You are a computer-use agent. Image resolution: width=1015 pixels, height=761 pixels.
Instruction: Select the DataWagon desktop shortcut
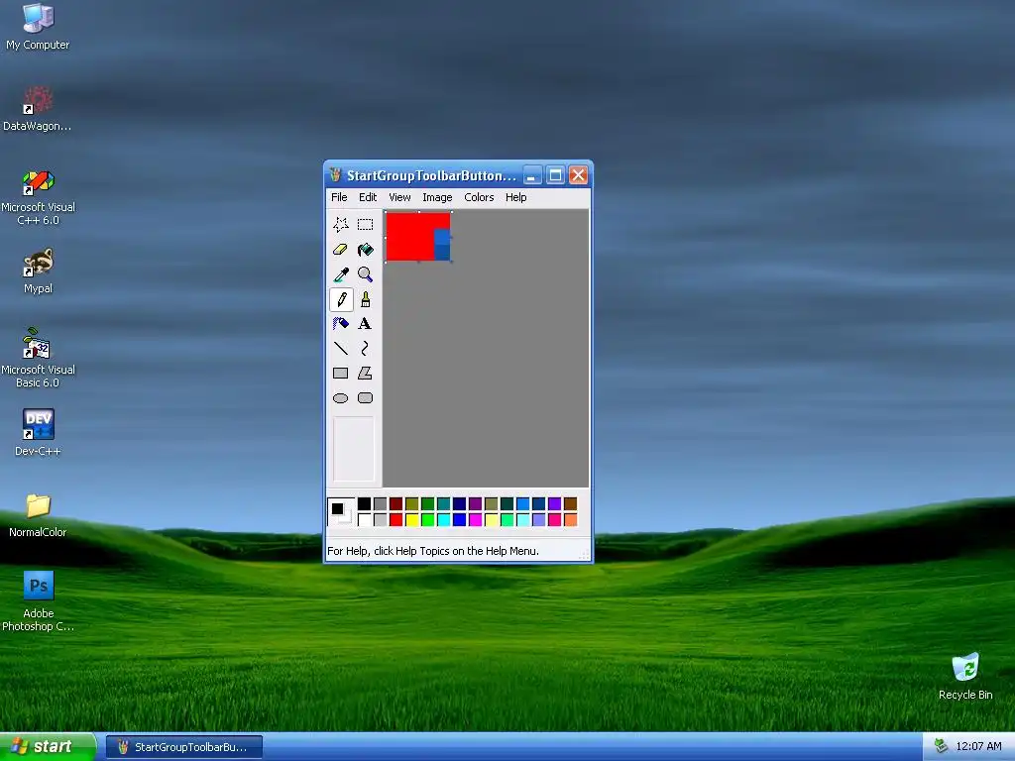38,108
